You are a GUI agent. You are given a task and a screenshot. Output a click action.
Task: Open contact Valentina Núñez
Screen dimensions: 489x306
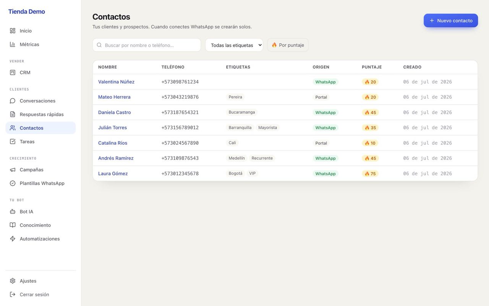[x=116, y=82]
